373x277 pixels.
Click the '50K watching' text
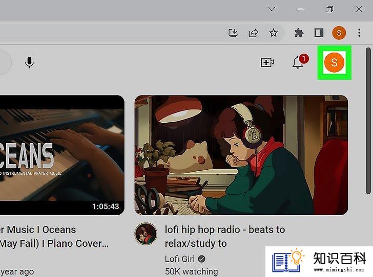192,271
